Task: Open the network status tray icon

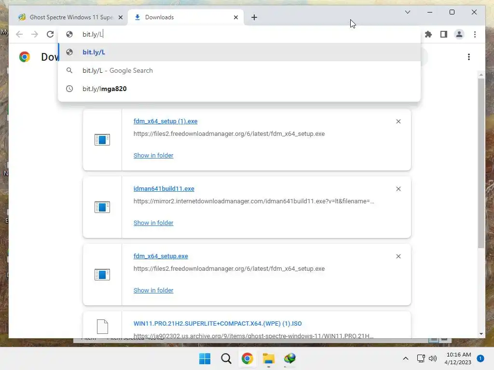Action: (421, 358)
